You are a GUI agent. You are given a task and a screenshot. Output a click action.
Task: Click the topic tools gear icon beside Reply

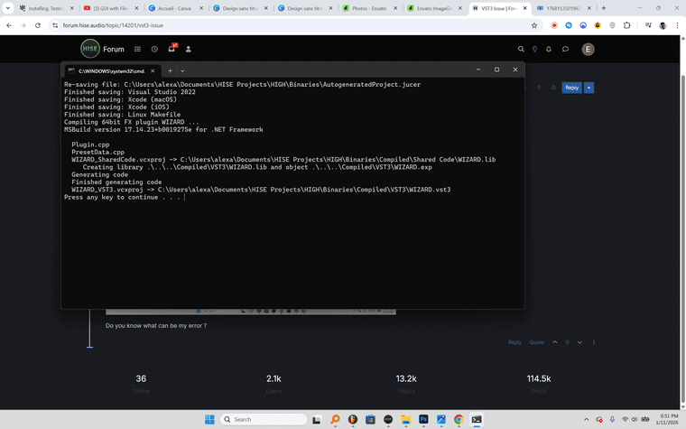pyautogui.click(x=553, y=88)
